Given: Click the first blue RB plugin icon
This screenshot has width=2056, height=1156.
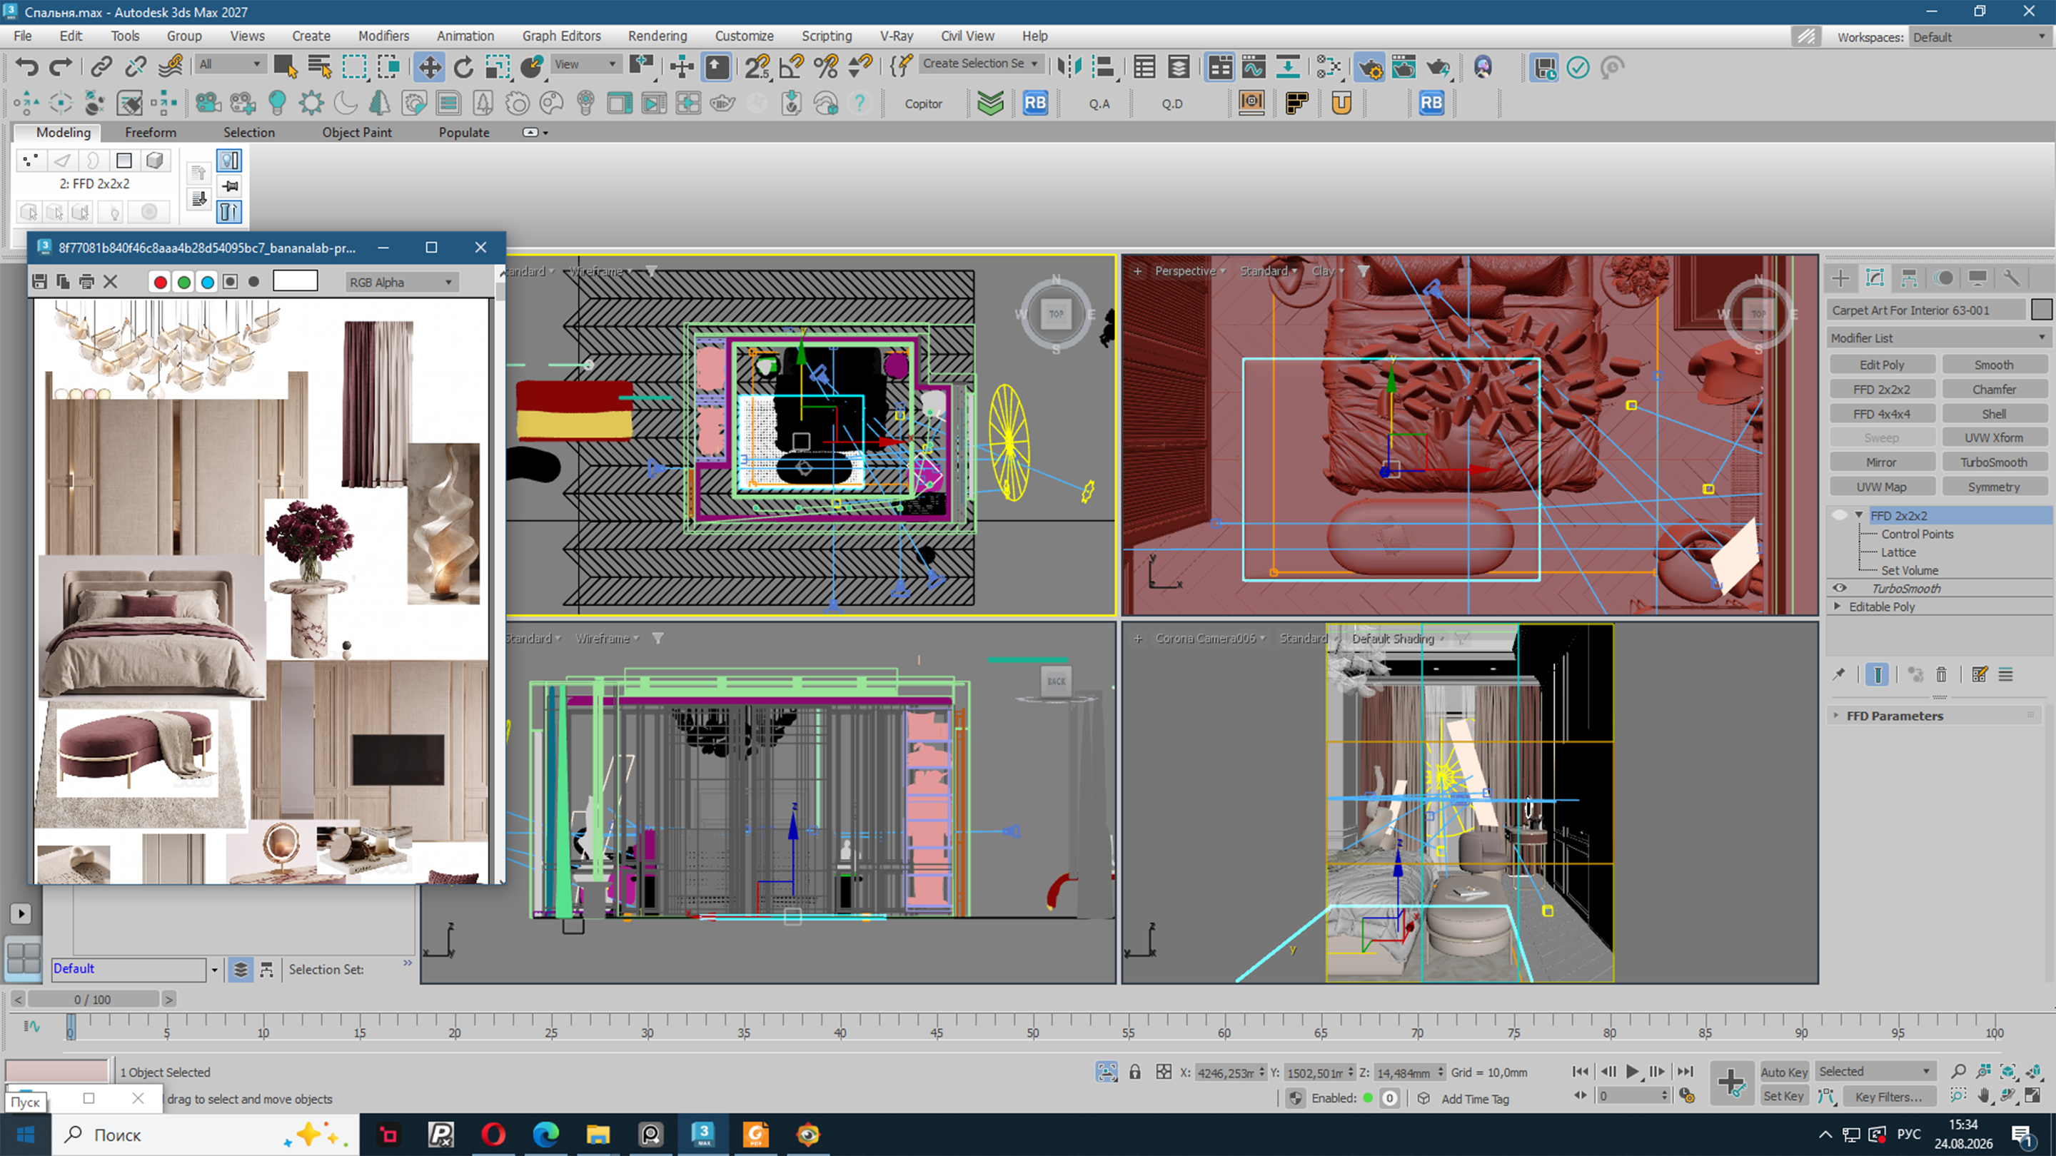Looking at the screenshot, I should point(1035,103).
